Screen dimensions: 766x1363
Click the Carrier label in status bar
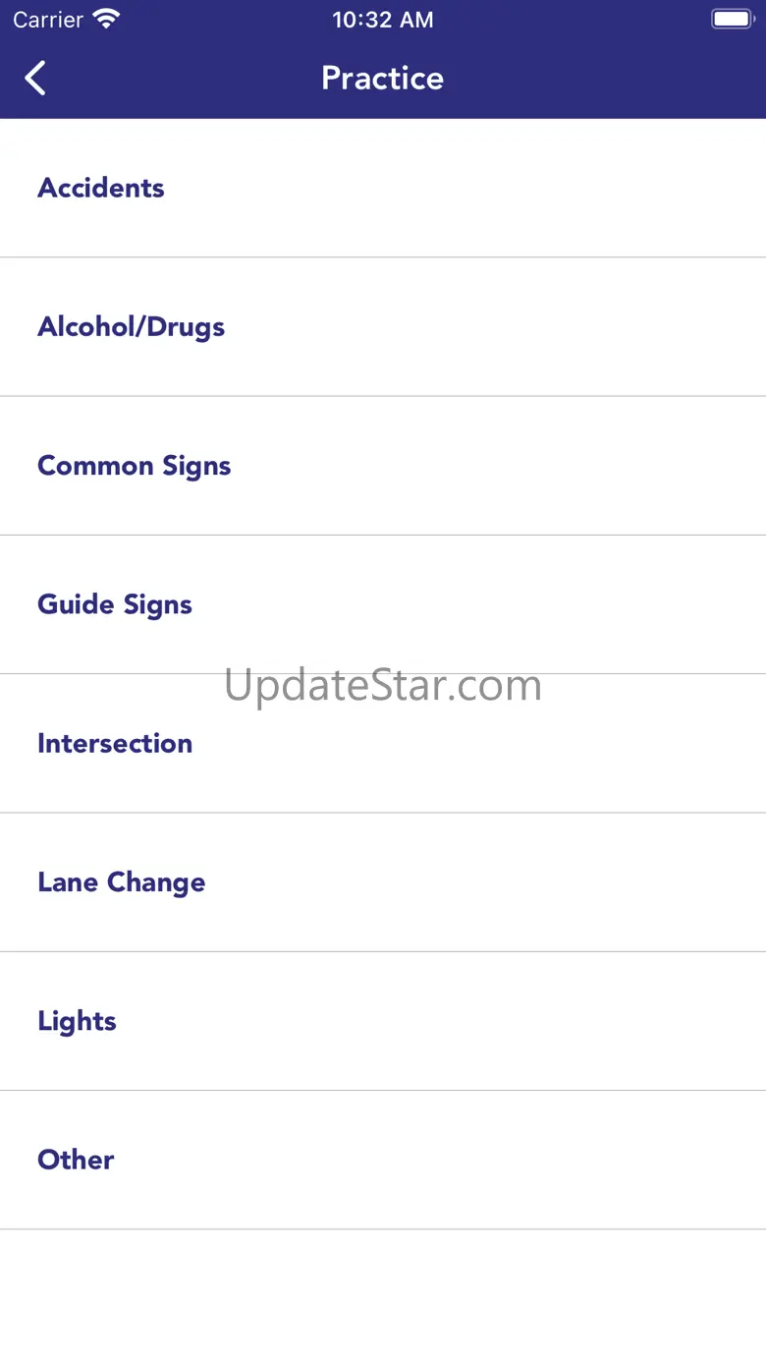coord(48,20)
